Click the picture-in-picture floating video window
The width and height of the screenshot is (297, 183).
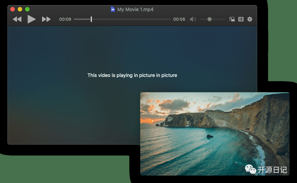click(x=215, y=134)
